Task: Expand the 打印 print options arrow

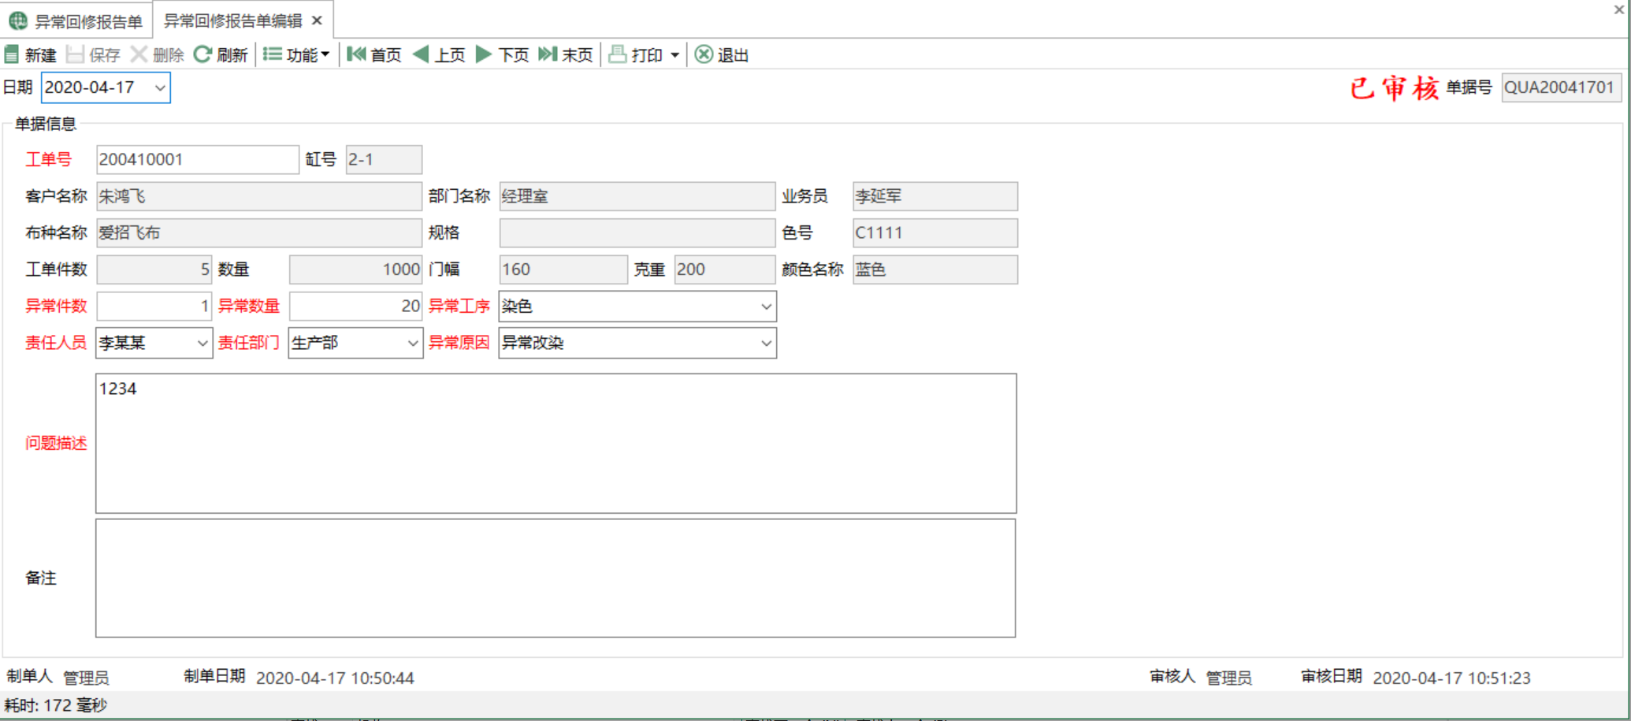Action: click(675, 55)
